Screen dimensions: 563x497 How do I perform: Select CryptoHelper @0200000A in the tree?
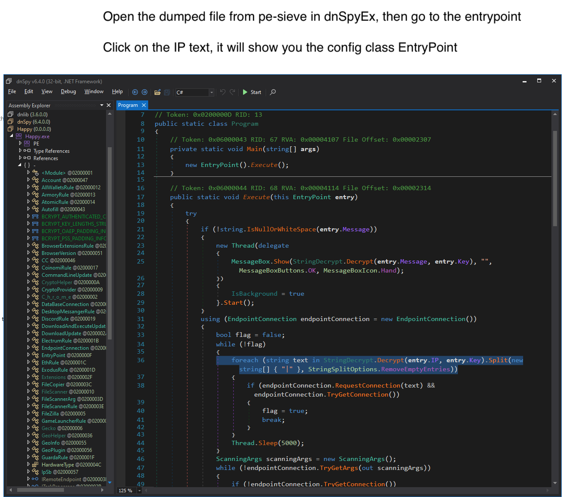70,282
